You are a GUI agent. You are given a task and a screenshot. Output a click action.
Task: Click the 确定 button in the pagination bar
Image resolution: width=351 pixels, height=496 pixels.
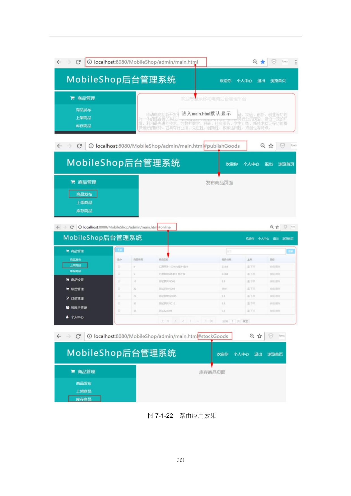[245, 321]
